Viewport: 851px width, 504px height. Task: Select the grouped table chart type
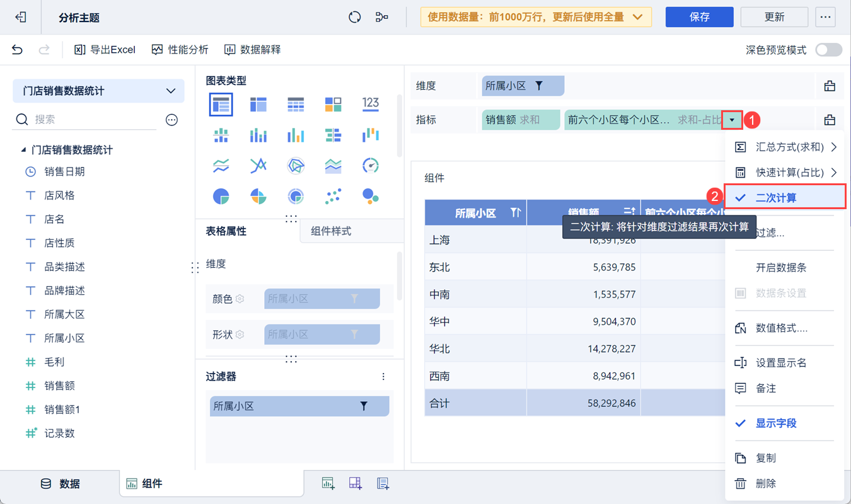pyautogui.click(x=221, y=105)
